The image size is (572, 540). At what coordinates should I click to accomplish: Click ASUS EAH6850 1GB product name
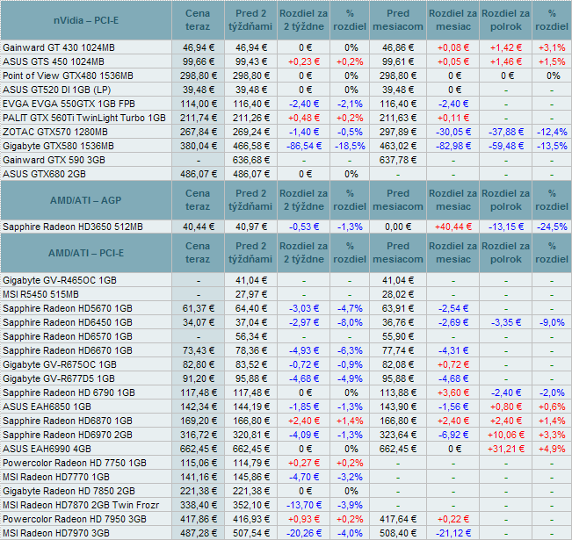click(x=47, y=407)
